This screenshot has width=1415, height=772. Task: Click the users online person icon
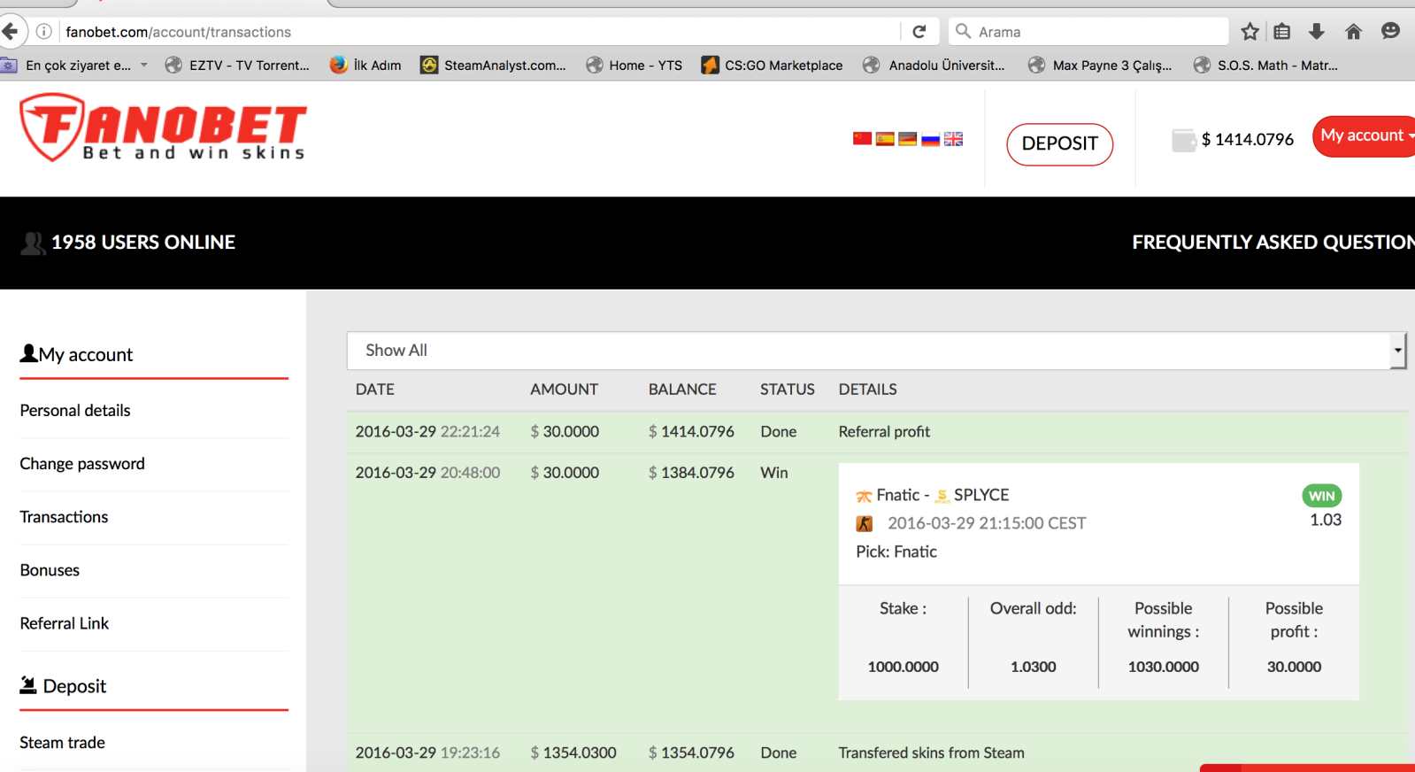coord(33,243)
